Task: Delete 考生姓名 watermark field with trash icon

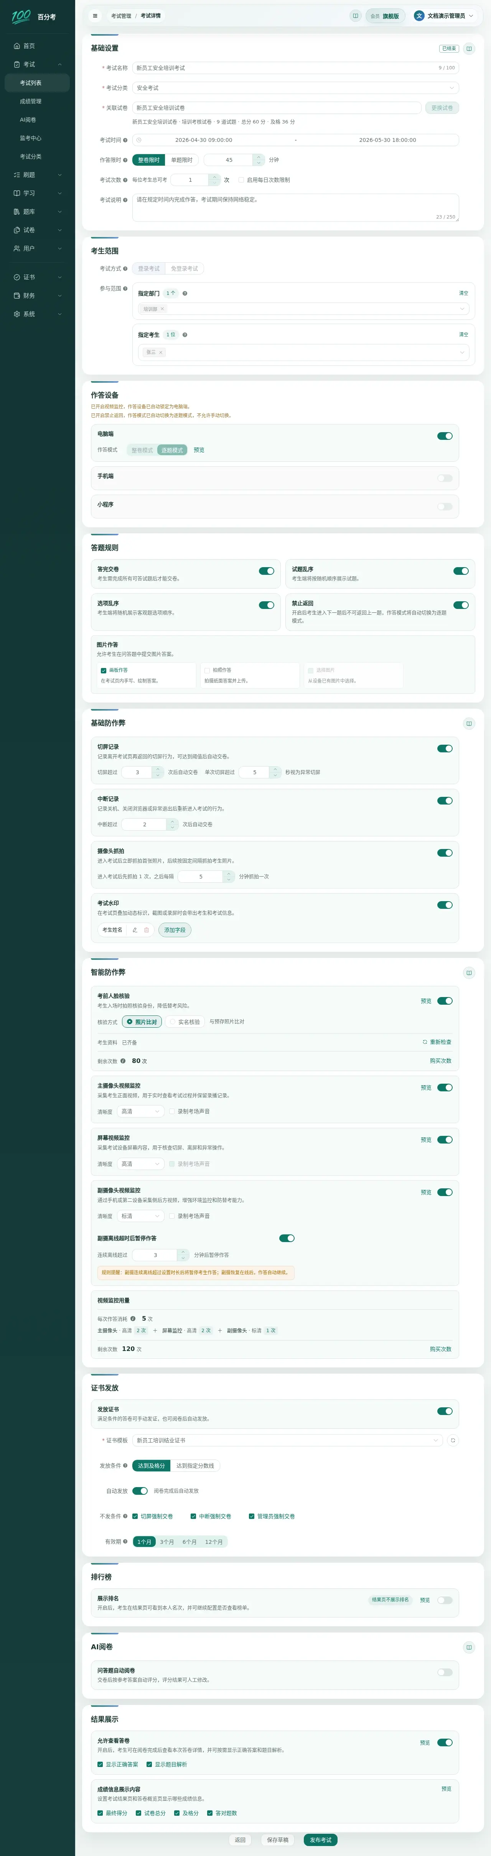Action: [147, 930]
